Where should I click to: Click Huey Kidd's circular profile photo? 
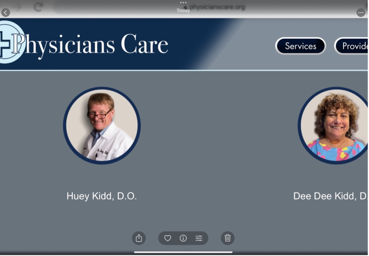102,125
